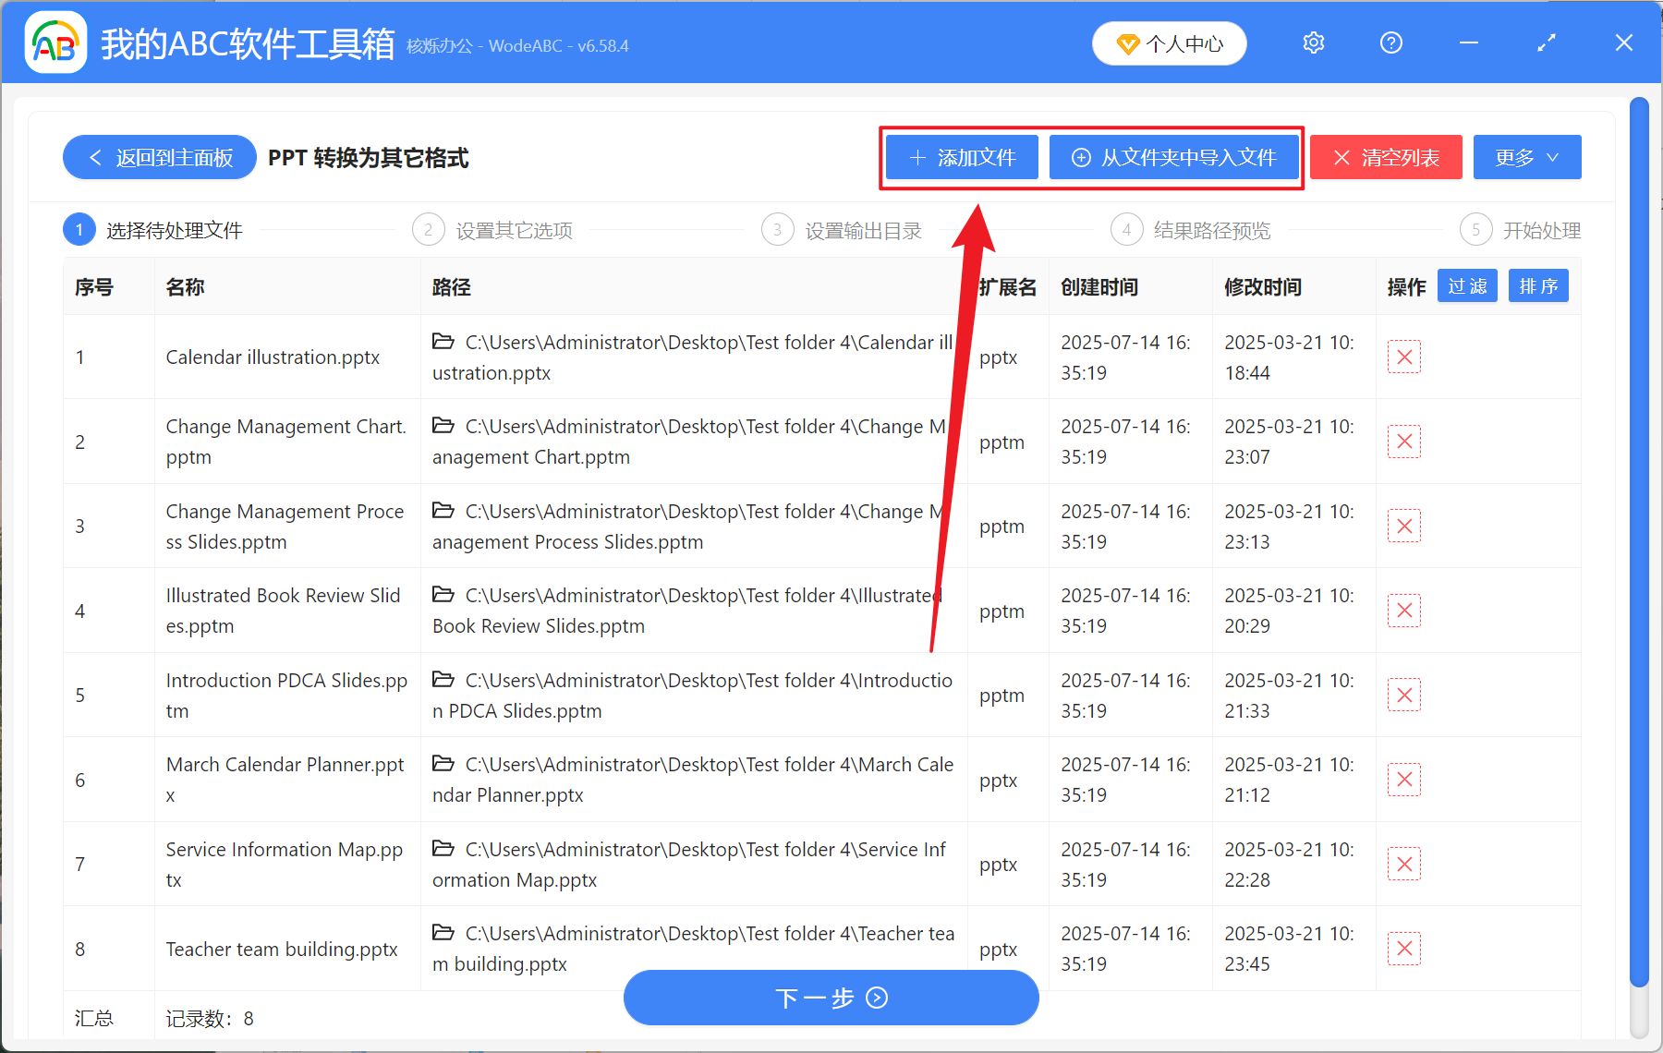
Task: Remove Service Information Map.pptx using its red X
Action: point(1403,864)
